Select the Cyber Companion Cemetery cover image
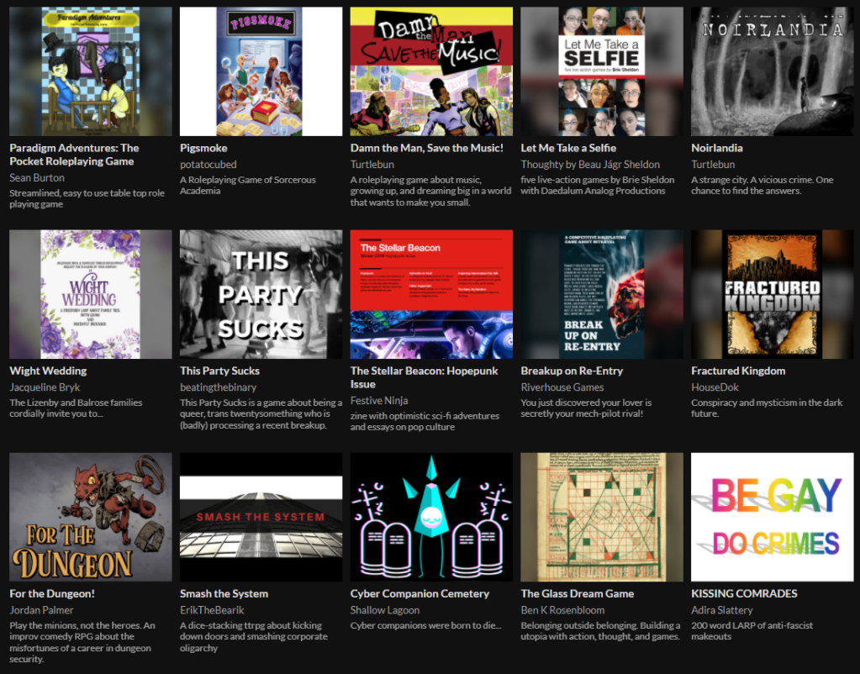Viewport: 860px width, 674px height. [431, 517]
